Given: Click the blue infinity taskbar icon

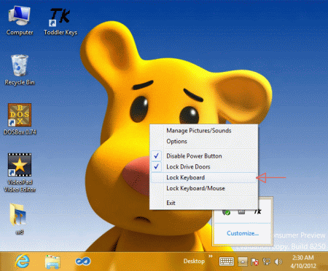Looking at the screenshot, I should 83,262.
